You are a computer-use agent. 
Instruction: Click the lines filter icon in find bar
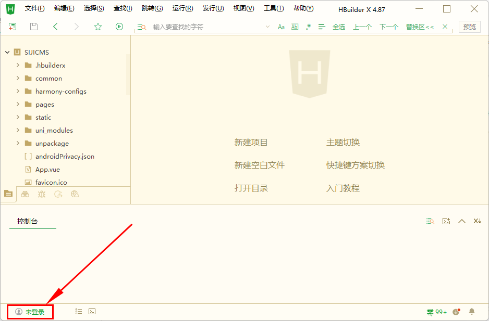coord(322,27)
